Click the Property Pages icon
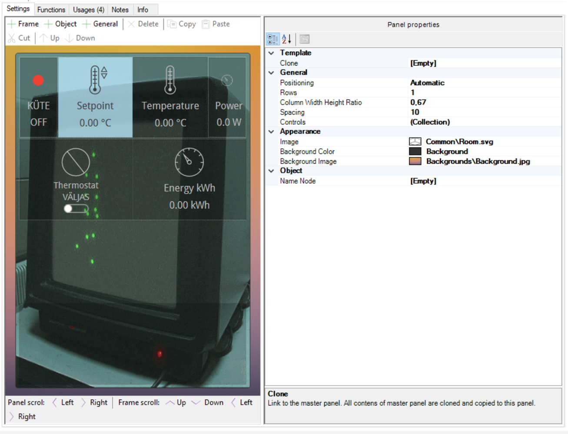Screen dimensions: 568x434 [305, 39]
